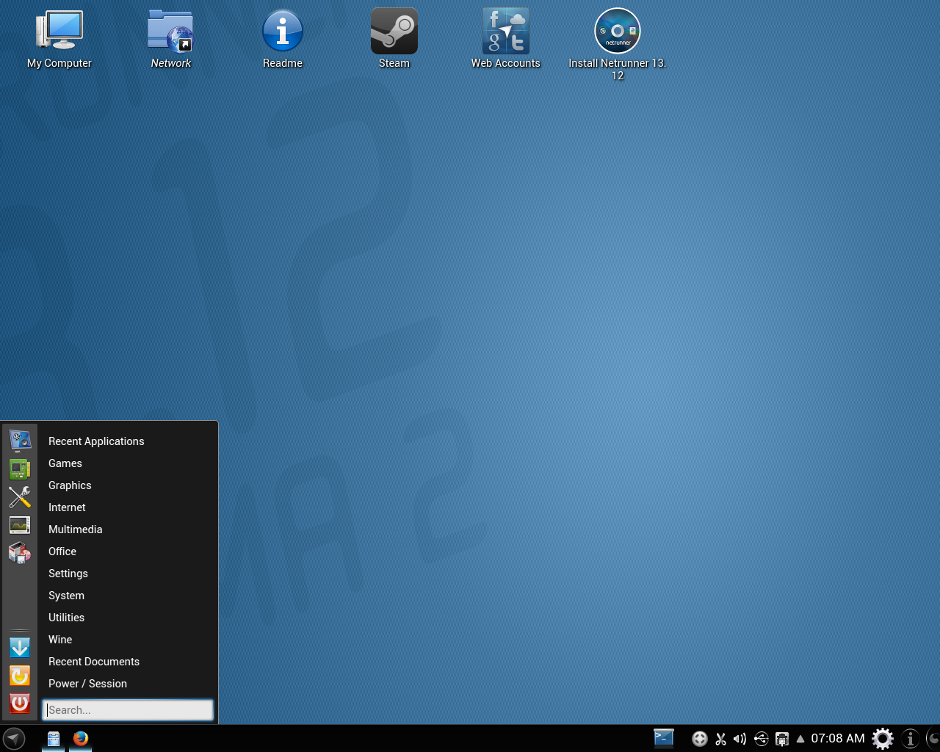Click the orange restart icon in launcher sidebar
The width and height of the screenshot is (940, 752).
point(20,676)
